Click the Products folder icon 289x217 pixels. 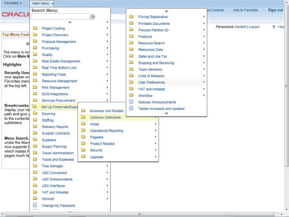pos(131,36)
